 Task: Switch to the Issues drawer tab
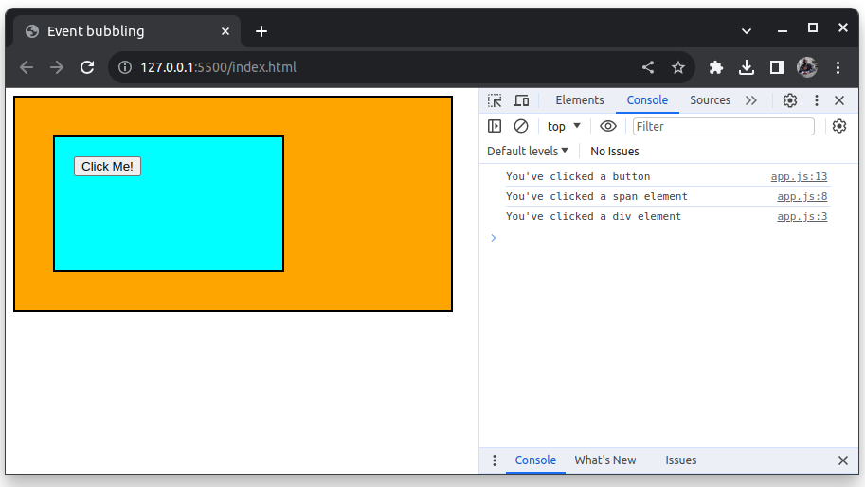coord(681,460)
